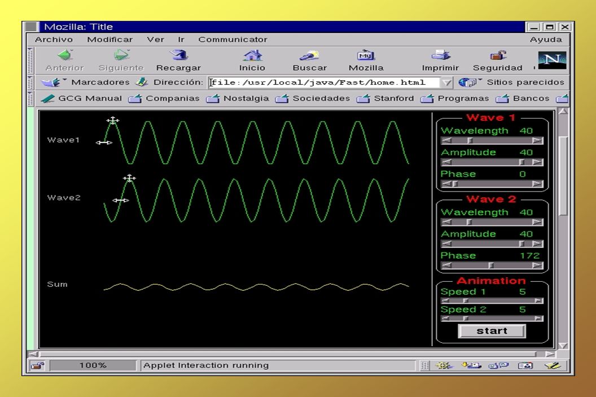Go forward with the Siguiente button
This screenshot has height=397, width=596.
[x=121, y=61]
